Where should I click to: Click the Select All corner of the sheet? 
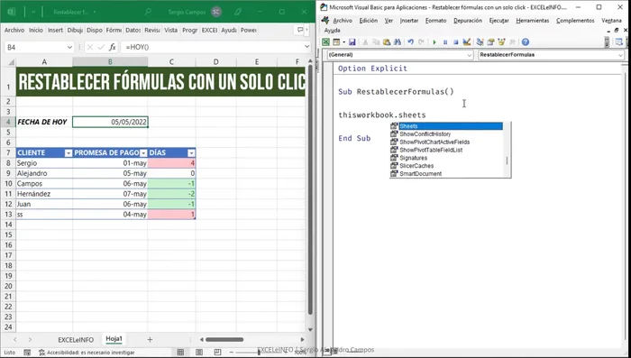click(x=11, y=61)
